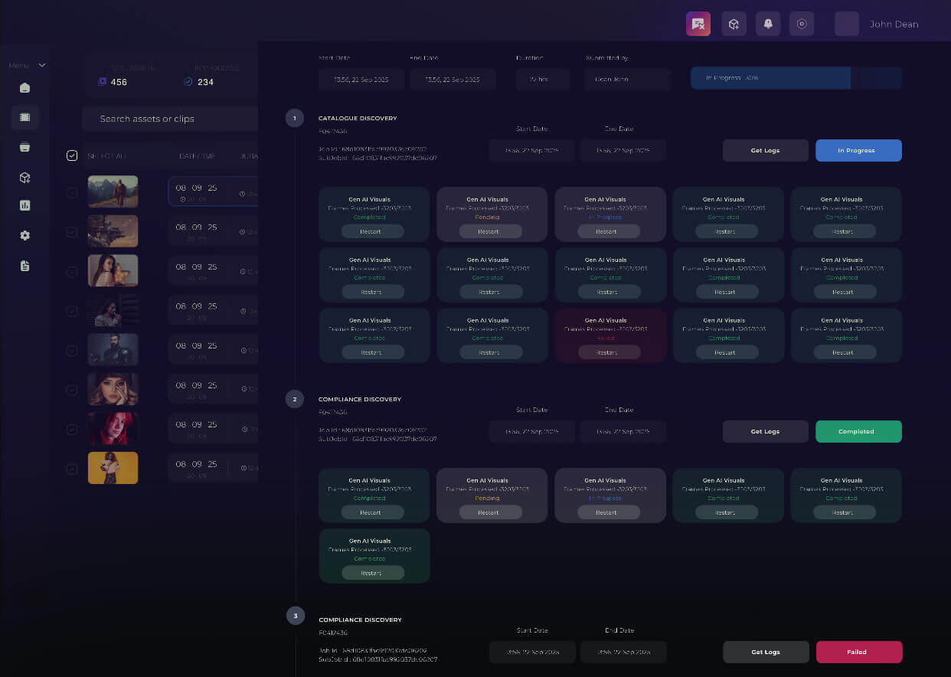
Task: Tick the checkbox beside the hand-on-face woman thumbnail
Action: click(72, 390)
